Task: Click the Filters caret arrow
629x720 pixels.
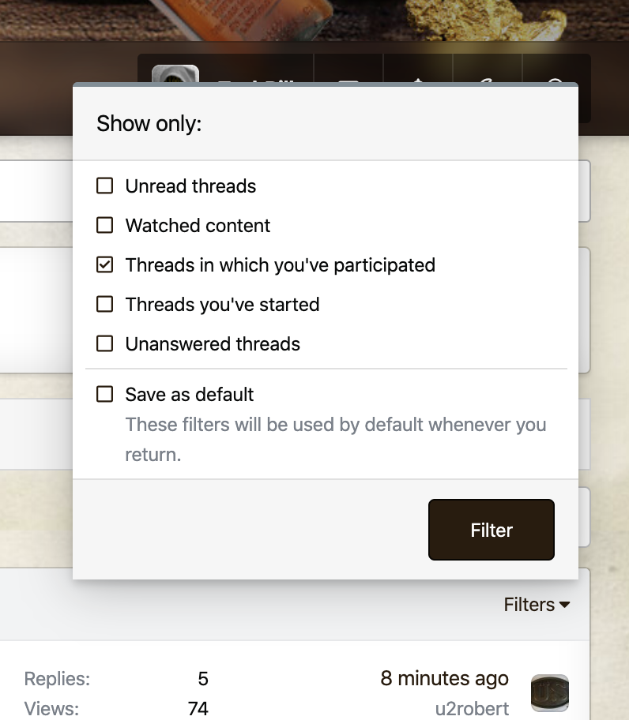Action: click(564, 606)
